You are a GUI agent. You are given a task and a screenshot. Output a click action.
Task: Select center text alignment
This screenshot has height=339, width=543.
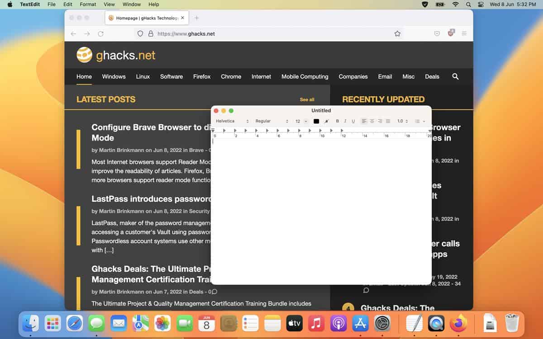click(372, 121)
